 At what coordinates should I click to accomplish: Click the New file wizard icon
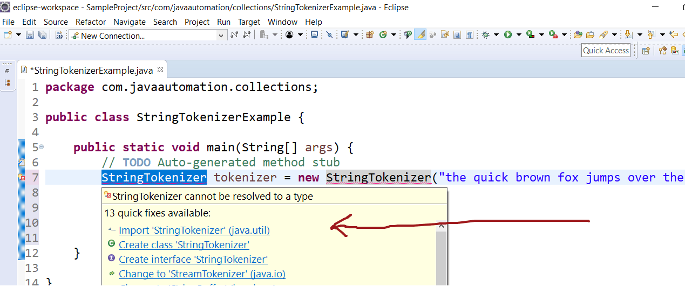point(7,35)
